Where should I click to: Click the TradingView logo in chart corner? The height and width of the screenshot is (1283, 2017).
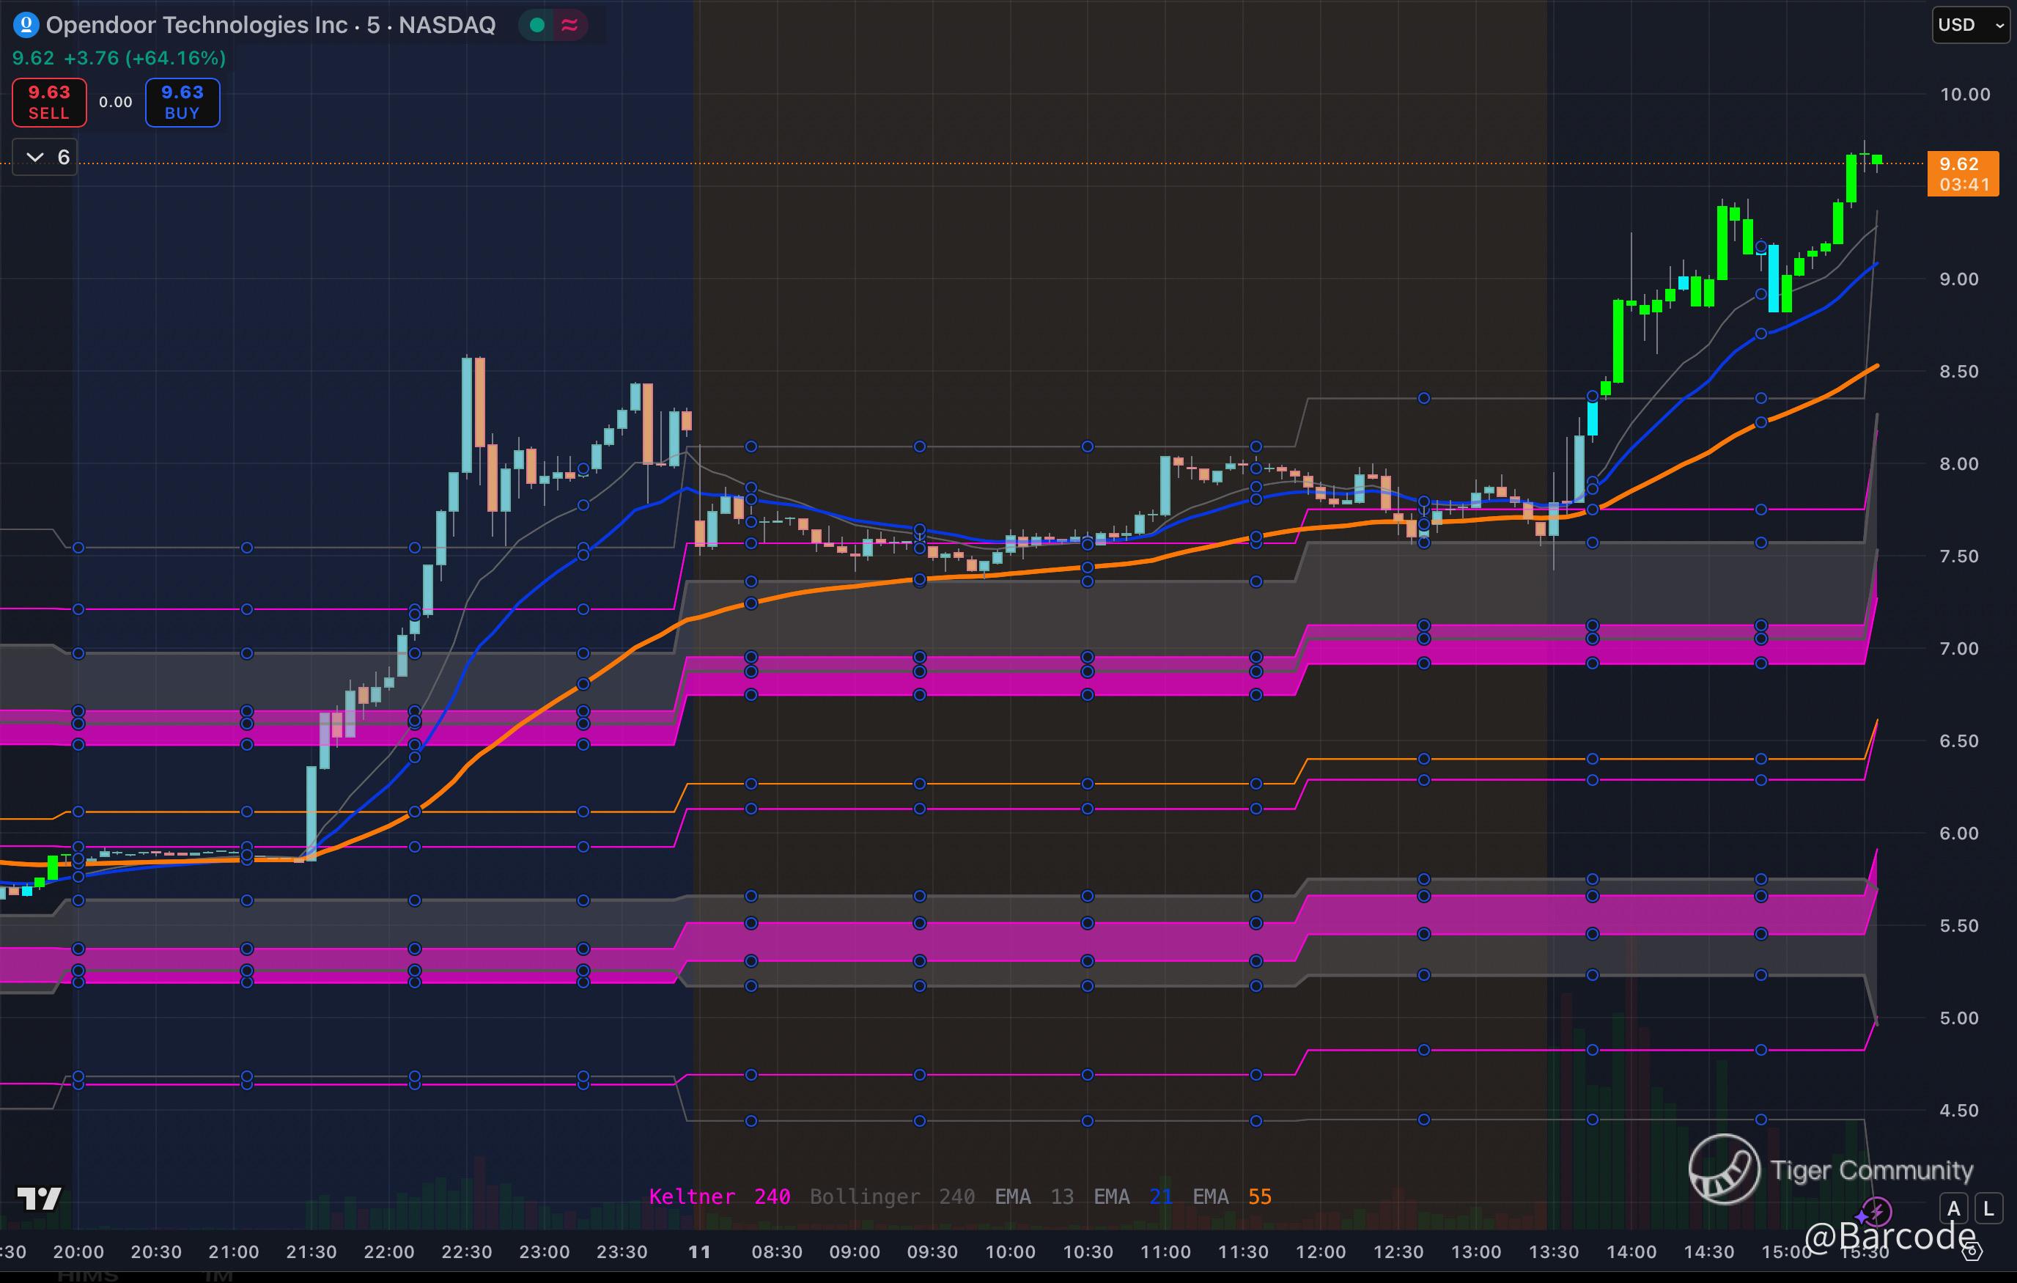pyautogui.click(x=40, y=1199)
